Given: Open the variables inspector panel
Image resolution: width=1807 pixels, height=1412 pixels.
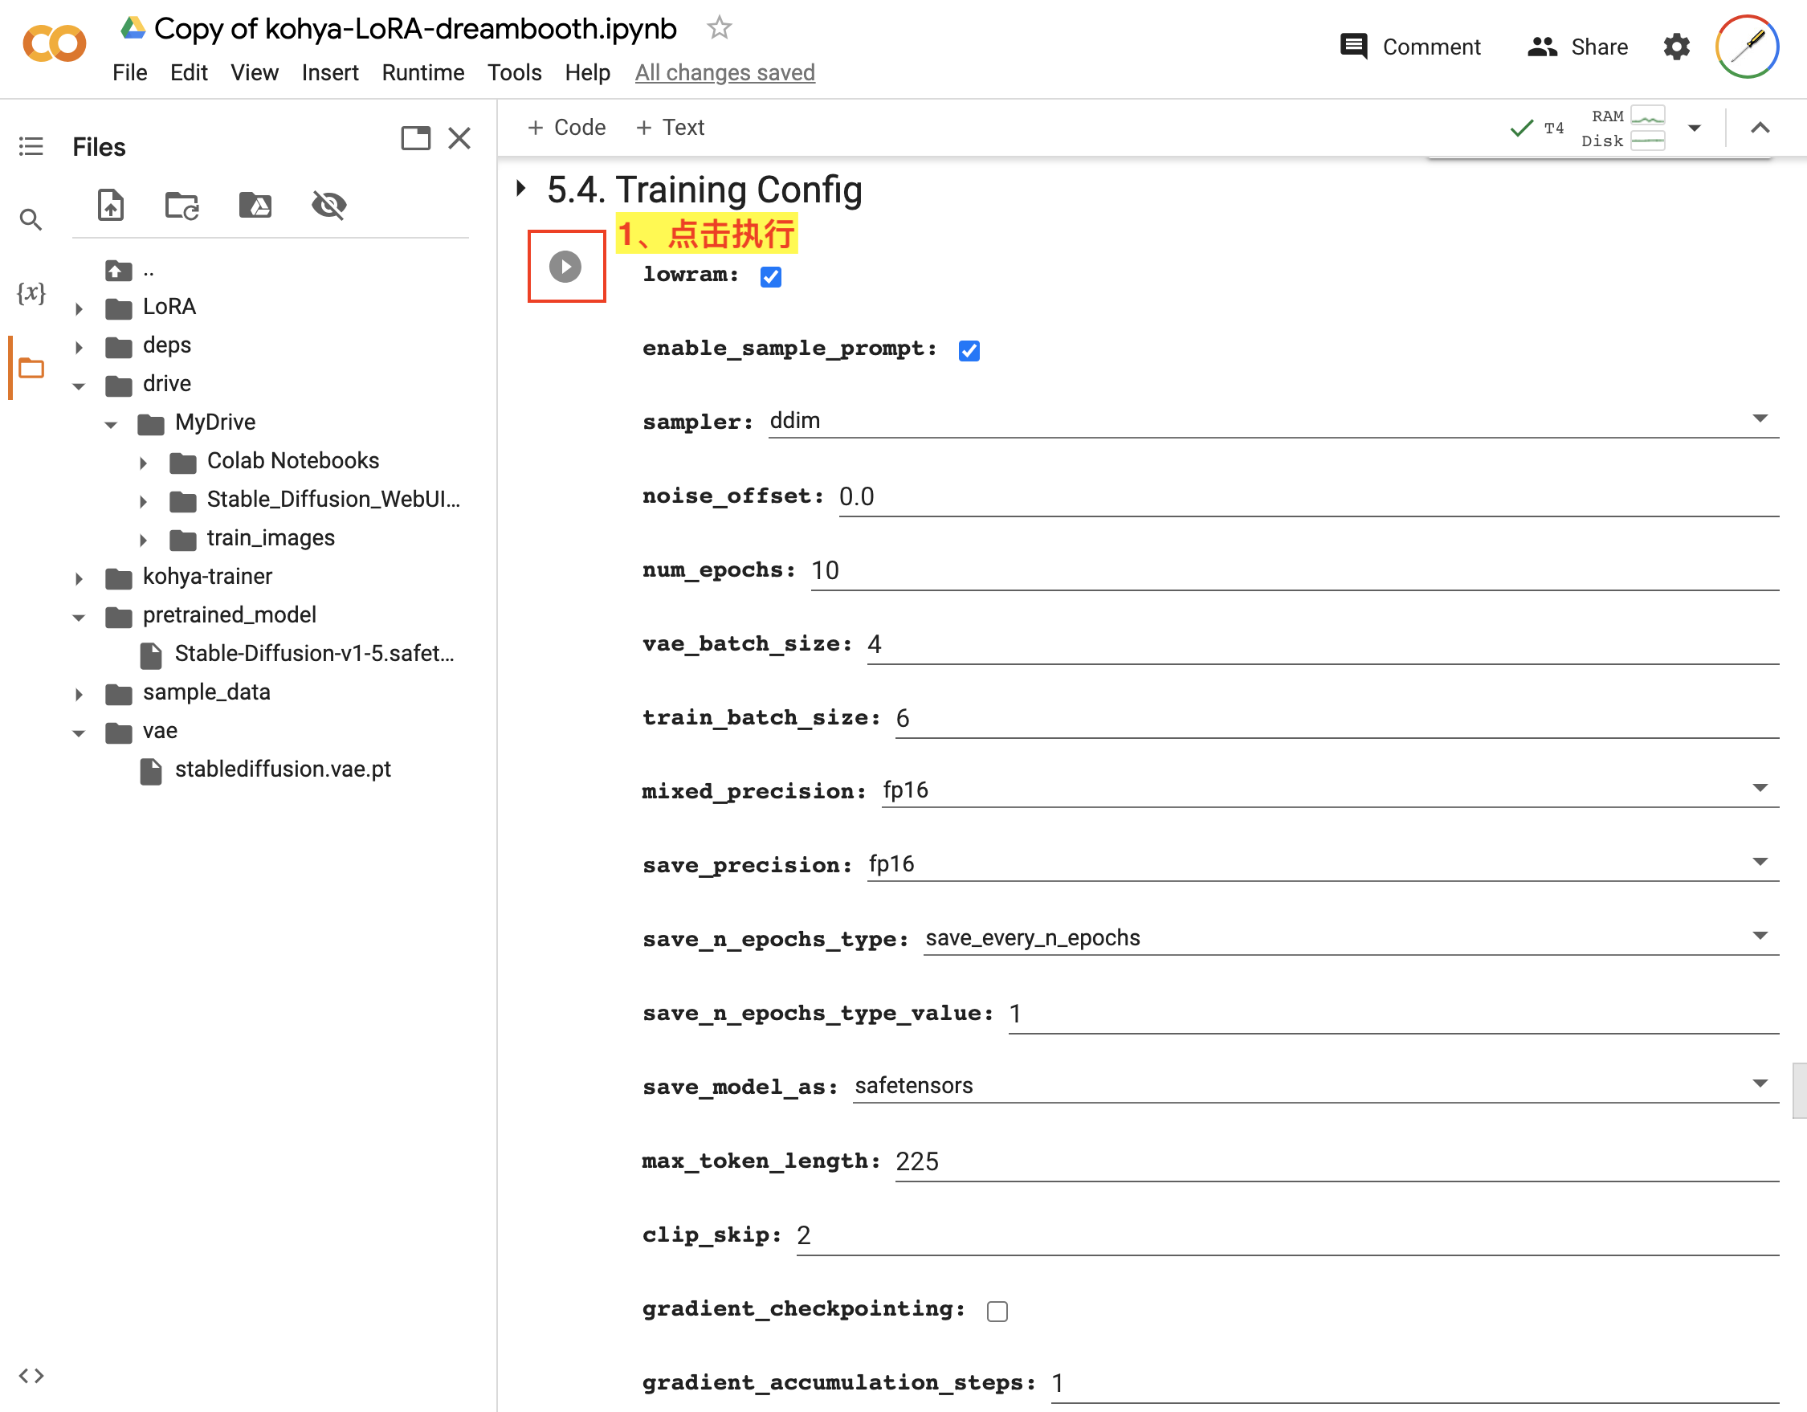Looking at the screenshot, I should click(x=31, y=292).
